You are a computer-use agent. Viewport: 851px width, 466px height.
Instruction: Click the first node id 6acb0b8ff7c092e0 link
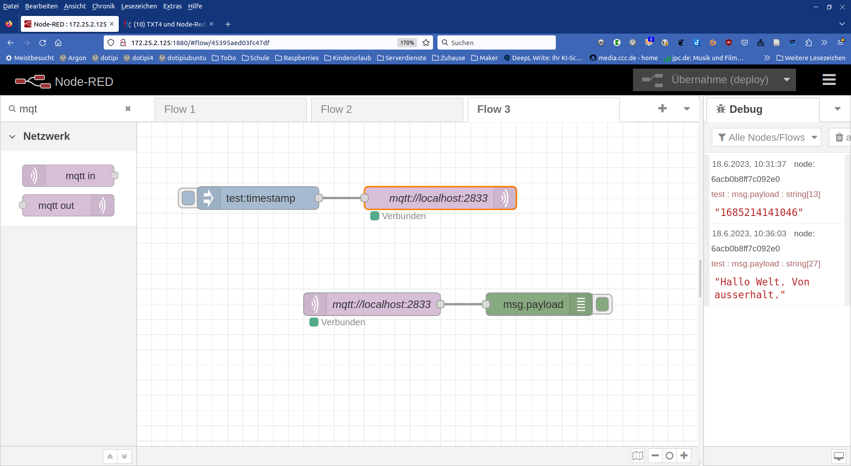[x=746, y=179]
